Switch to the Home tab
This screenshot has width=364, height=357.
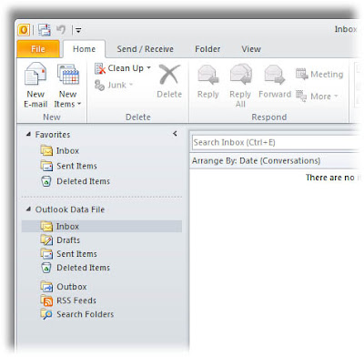pyautogui.click(x=84, y=49)
